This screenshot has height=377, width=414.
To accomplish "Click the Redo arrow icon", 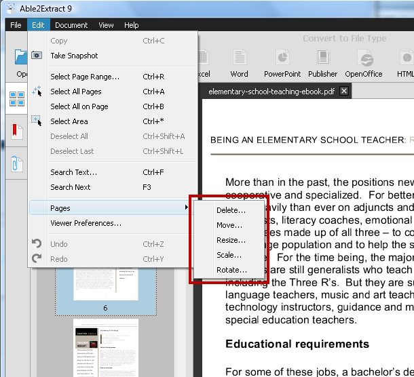I will pyautogui.click(x=37, y=258).
